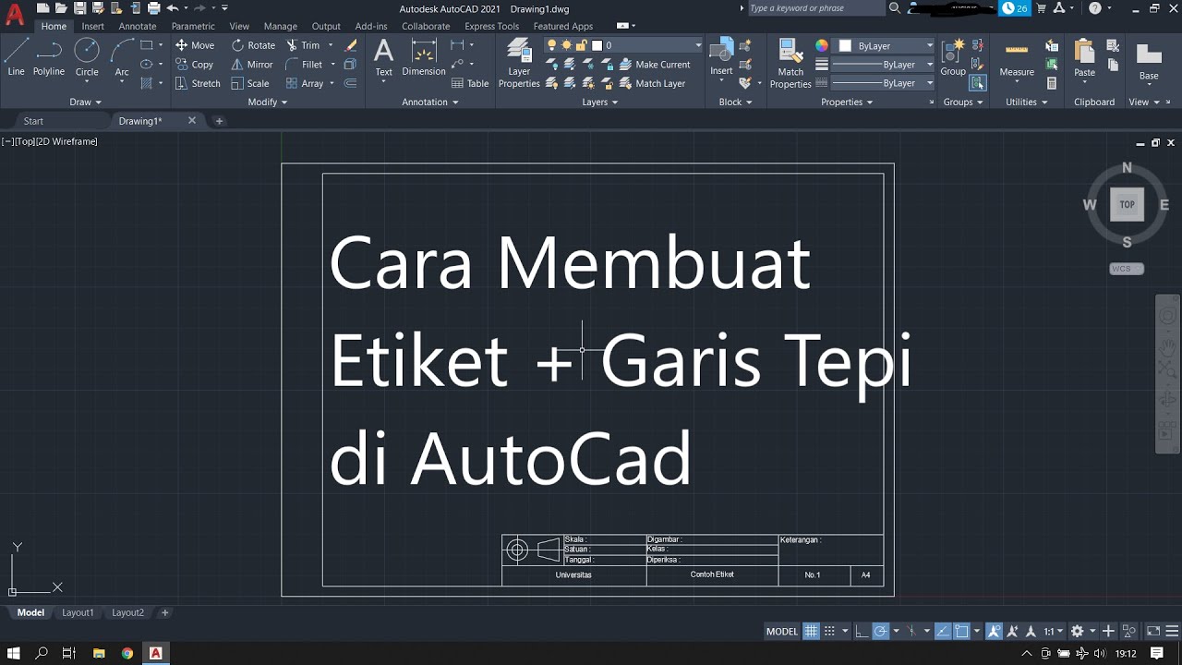
Task: Select the Array tool
Action: pyautogui.click(x=305, y=83)
